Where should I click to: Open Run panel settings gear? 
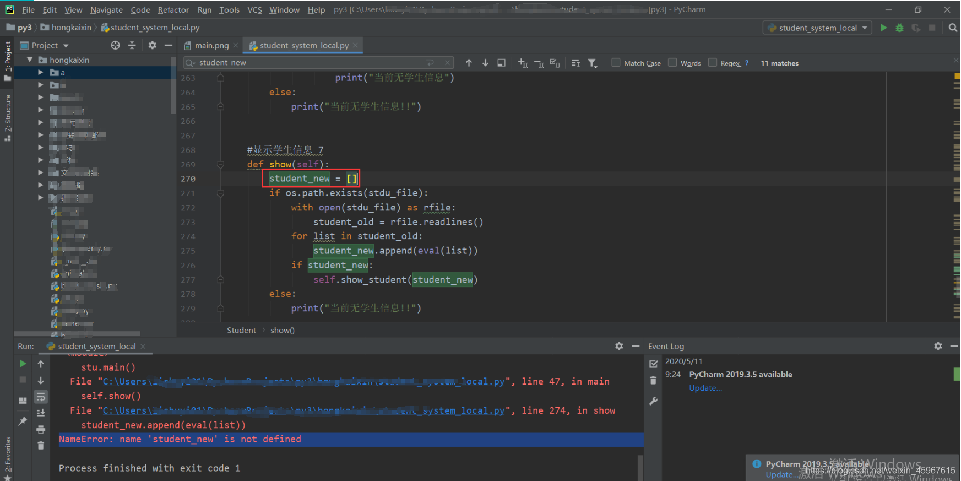619,346
